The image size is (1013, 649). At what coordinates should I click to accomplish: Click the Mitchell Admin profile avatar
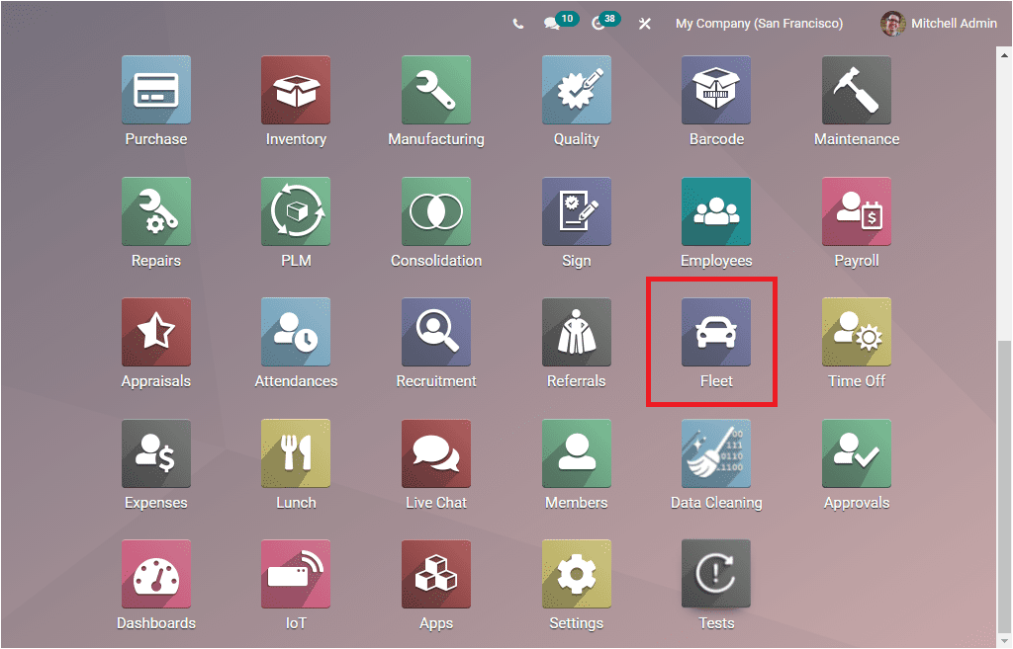pyautogui.click(x=892, y=23)
